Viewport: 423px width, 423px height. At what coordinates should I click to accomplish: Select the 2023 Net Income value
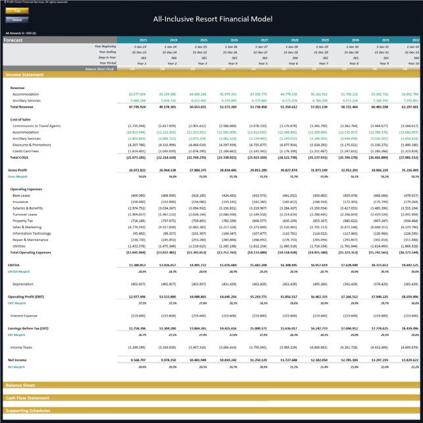(138, 360)
